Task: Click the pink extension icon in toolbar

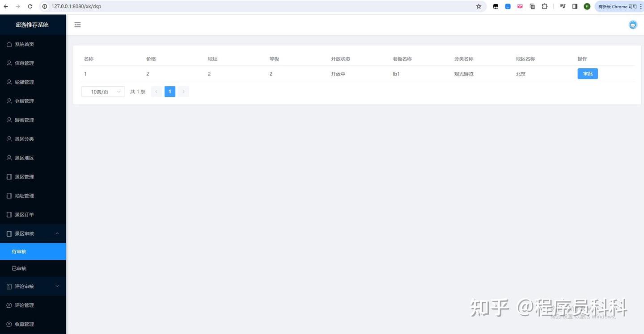Action: (x=520, y=6)
